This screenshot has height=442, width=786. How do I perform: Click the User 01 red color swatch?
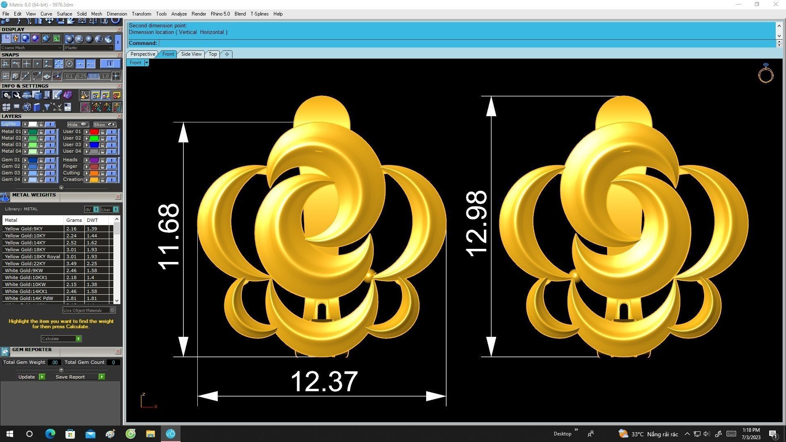(x=94, y=132)
